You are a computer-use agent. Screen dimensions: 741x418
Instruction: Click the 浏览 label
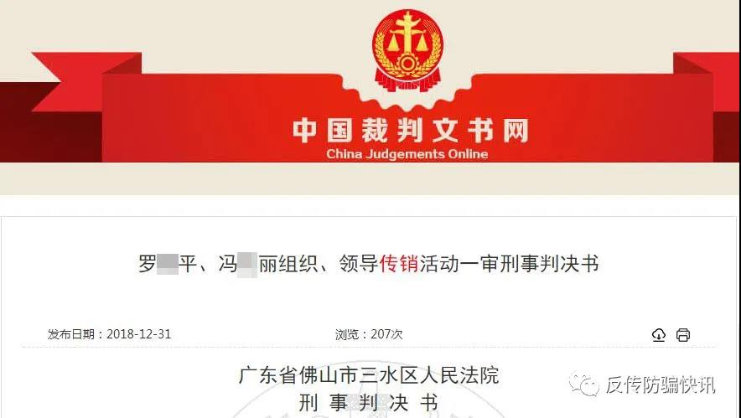pyautogui.click(x=347, y=334)
